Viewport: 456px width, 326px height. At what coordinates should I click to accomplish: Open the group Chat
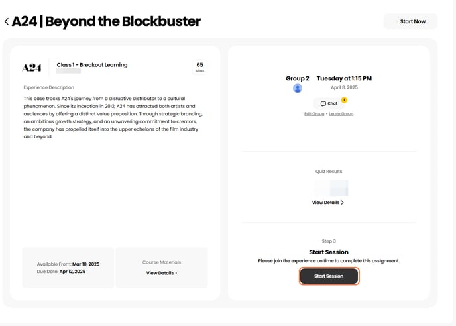pyautogui.click(x=329, y=103)
